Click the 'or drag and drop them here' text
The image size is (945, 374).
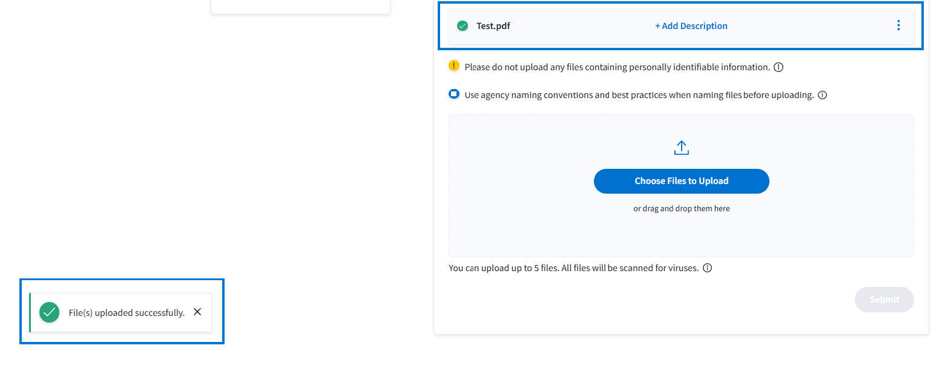[682, 209]
